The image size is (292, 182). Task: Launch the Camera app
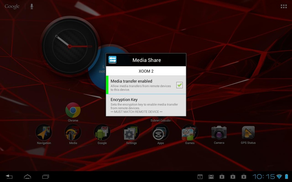pos(219,132)
